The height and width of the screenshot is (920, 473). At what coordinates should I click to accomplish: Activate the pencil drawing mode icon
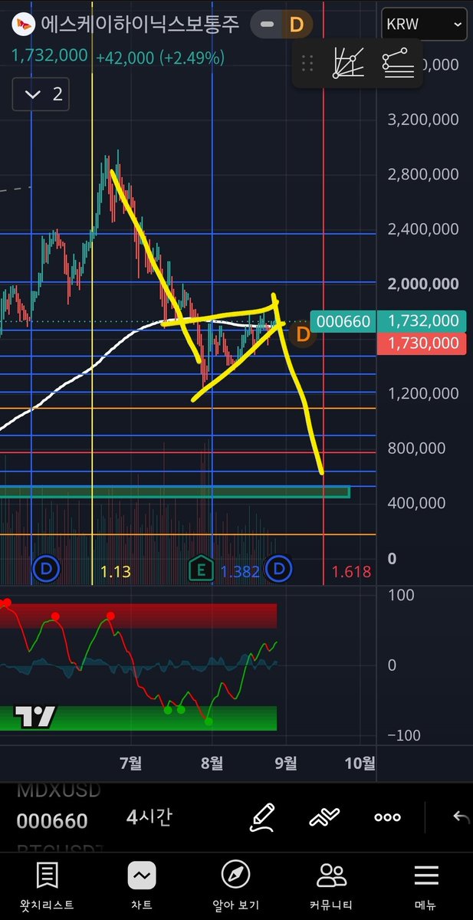[263, 817]
